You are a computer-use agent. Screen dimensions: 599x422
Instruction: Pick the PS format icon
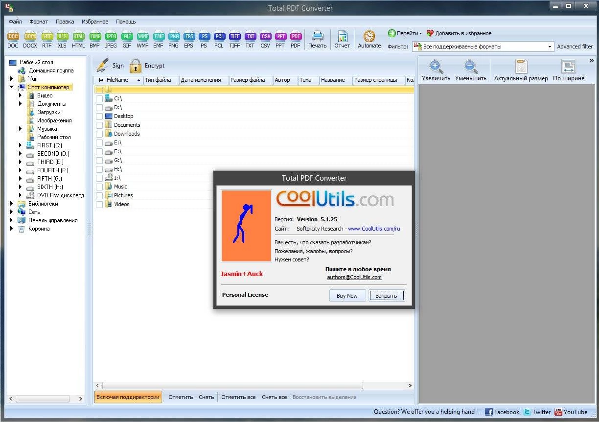point(204,39)
